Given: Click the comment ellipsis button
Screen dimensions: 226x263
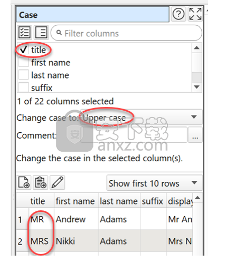Looking at the screenshot, I should tap(195, 135).
